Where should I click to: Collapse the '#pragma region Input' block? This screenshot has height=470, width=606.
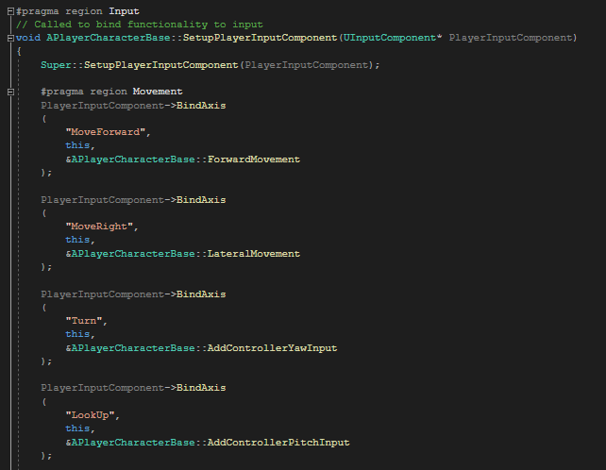pyautogui.click(x=9, y=11)
